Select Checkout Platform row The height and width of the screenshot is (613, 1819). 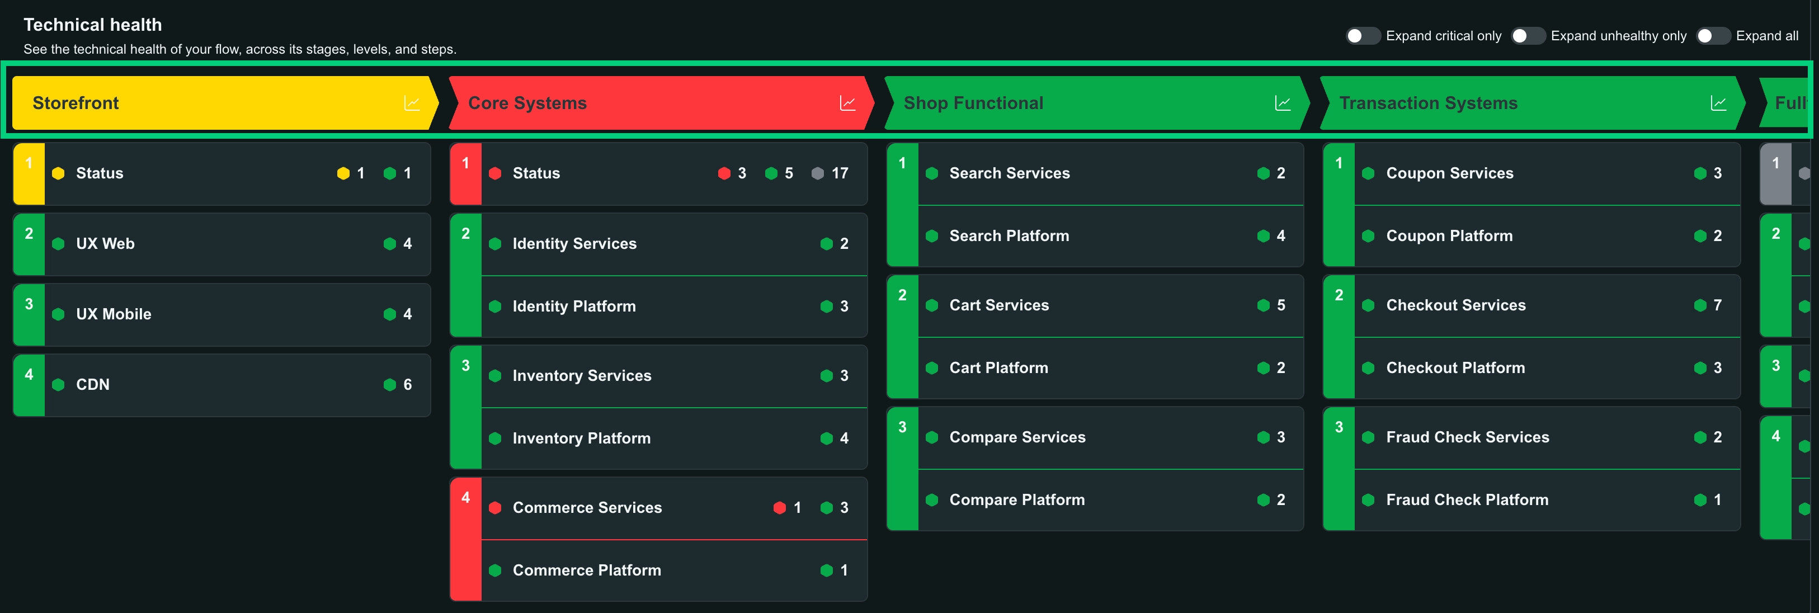pos(1548,368)
